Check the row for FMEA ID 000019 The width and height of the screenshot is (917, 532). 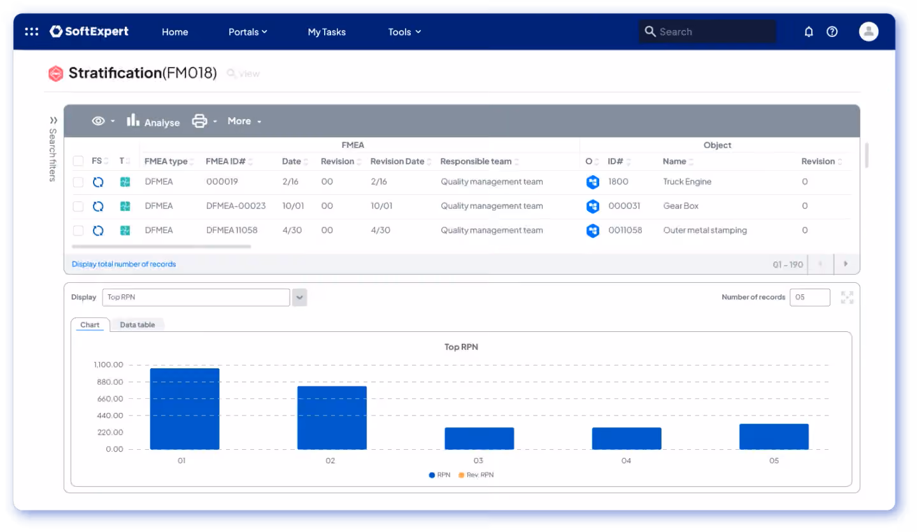(x=78, y=182)
